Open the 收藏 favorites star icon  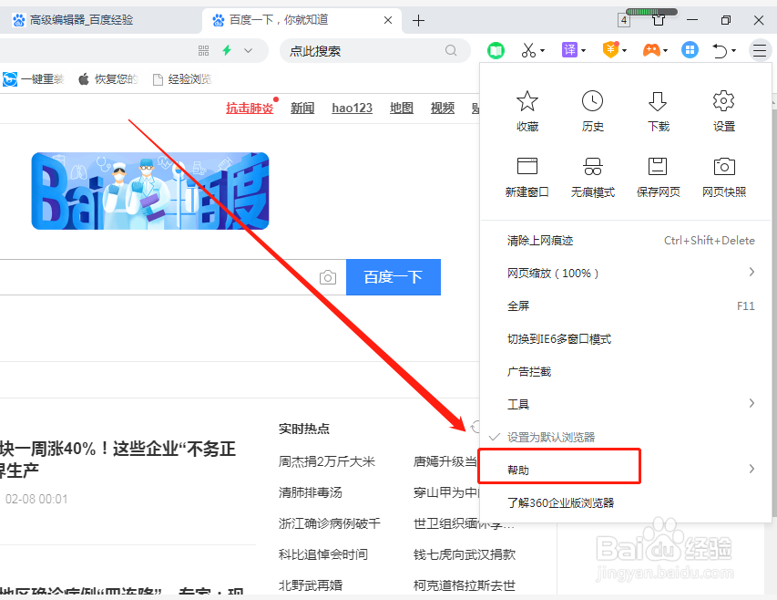point(527,101)
